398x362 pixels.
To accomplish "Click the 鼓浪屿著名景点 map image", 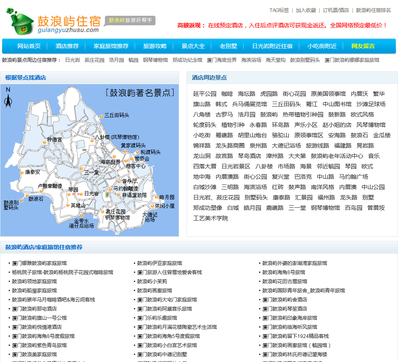I will (x=90, y=160).
